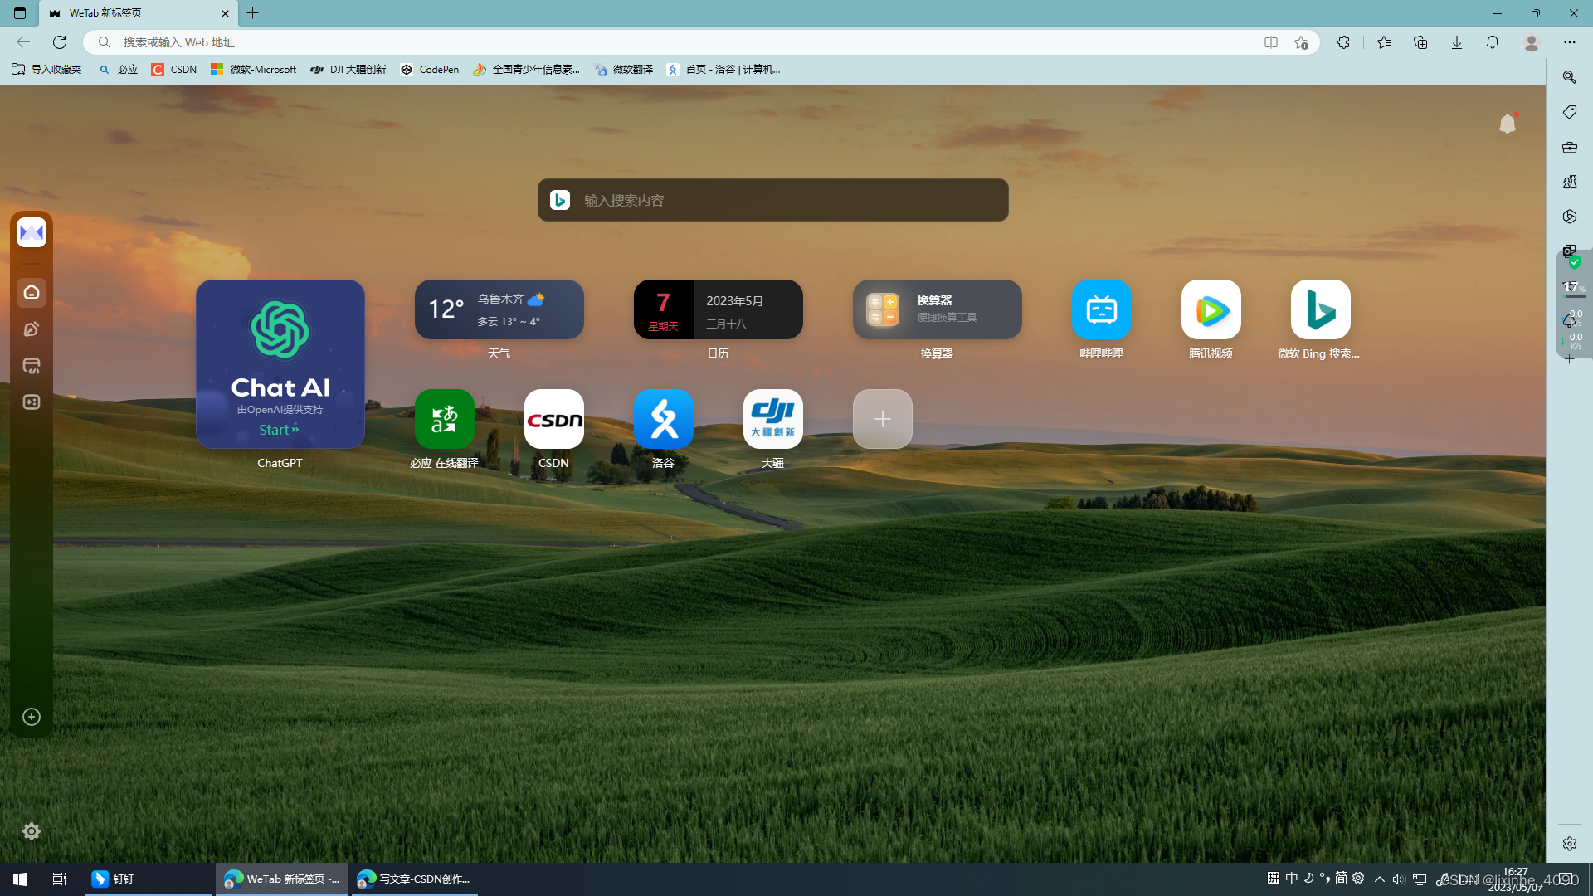This screenshot has width=1593, height=896.
Task: Select the shopping category in WeTab sidebar
Action: pos(32,366)
